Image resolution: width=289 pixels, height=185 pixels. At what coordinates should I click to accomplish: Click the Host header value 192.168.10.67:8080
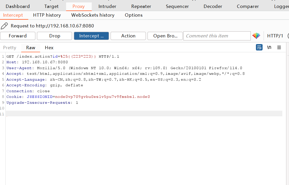click(45, 62)
